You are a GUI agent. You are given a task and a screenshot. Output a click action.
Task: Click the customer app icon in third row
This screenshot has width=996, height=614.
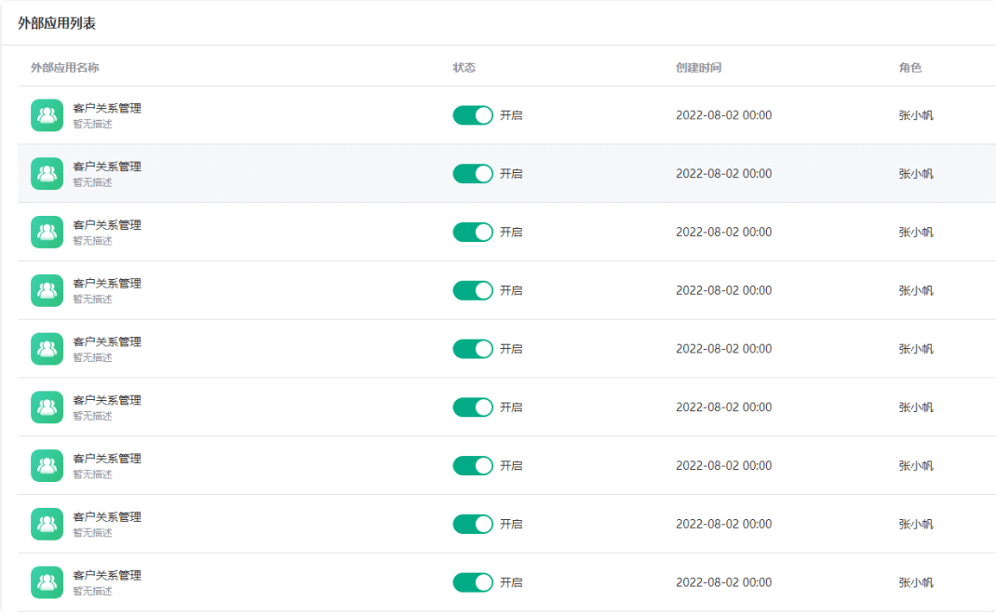click(47, 232)
